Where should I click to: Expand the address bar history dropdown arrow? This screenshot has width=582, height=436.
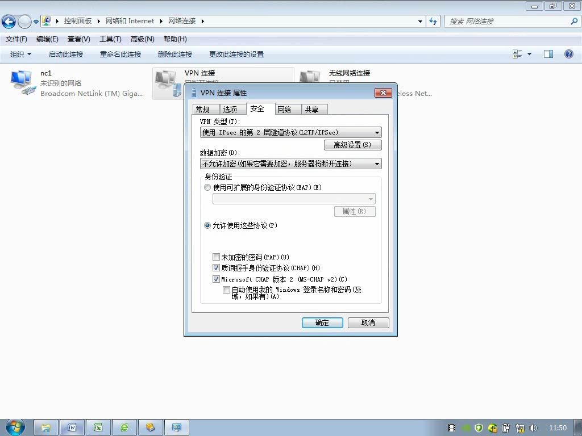click(420, 22)
